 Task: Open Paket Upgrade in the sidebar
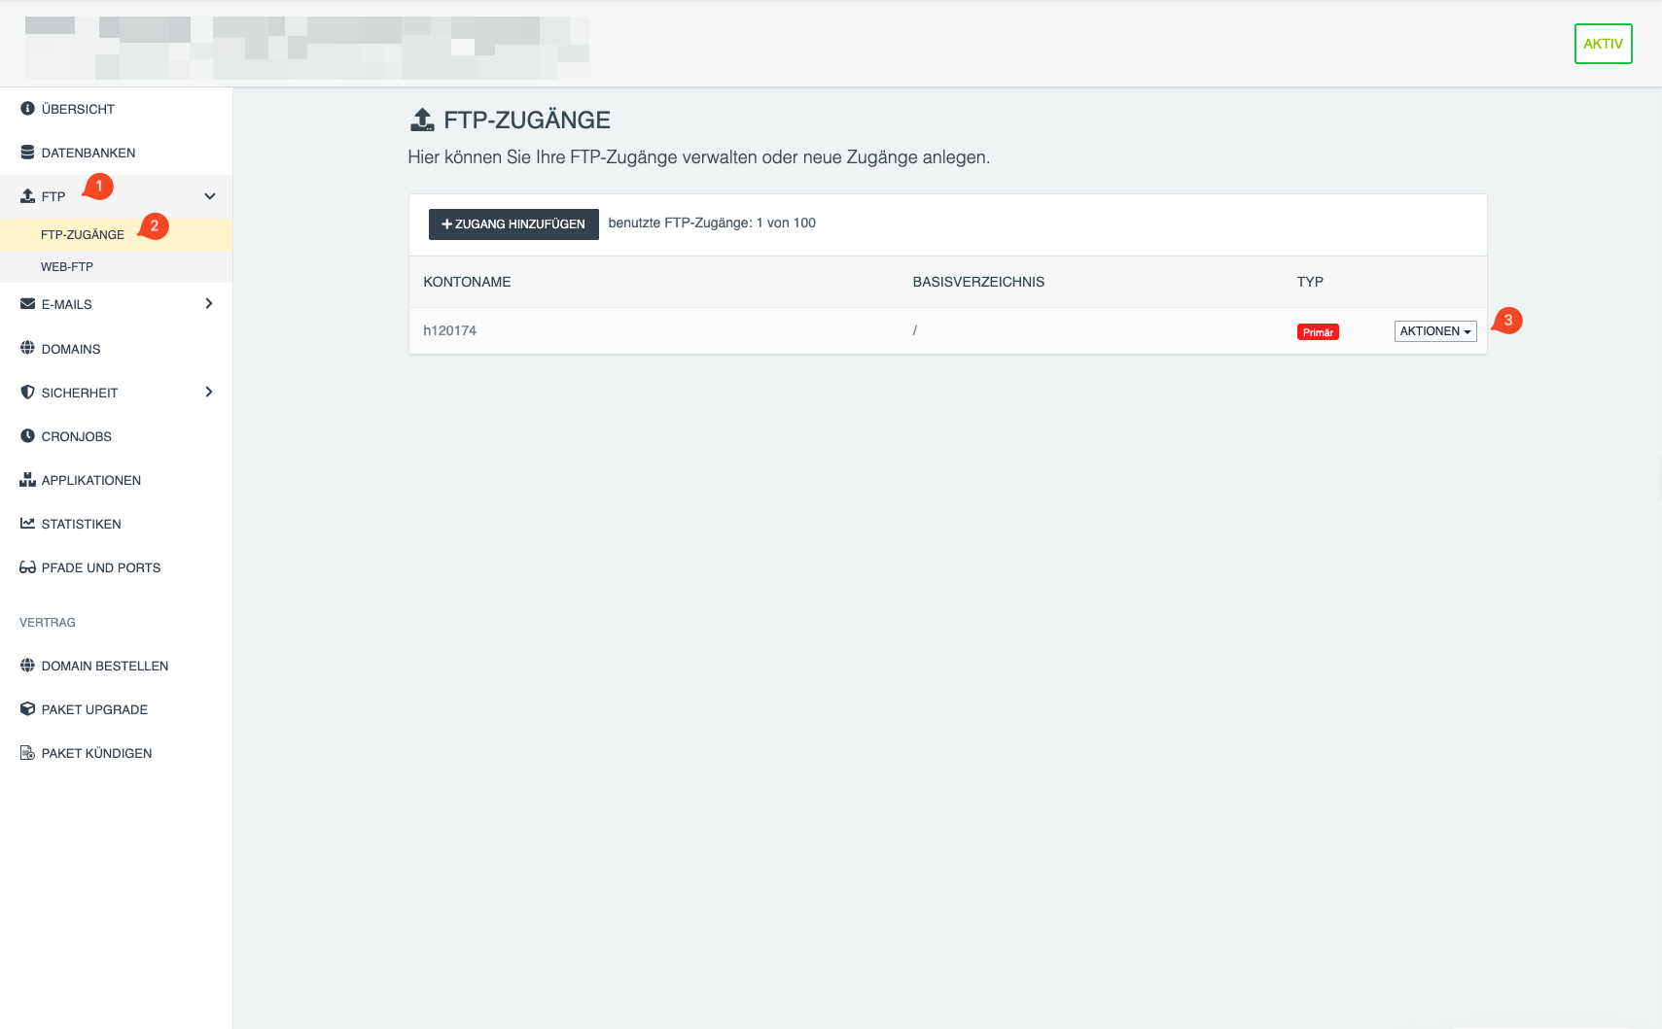click(x=94, y=709)
